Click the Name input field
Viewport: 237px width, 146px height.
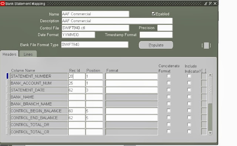point(96,14)
